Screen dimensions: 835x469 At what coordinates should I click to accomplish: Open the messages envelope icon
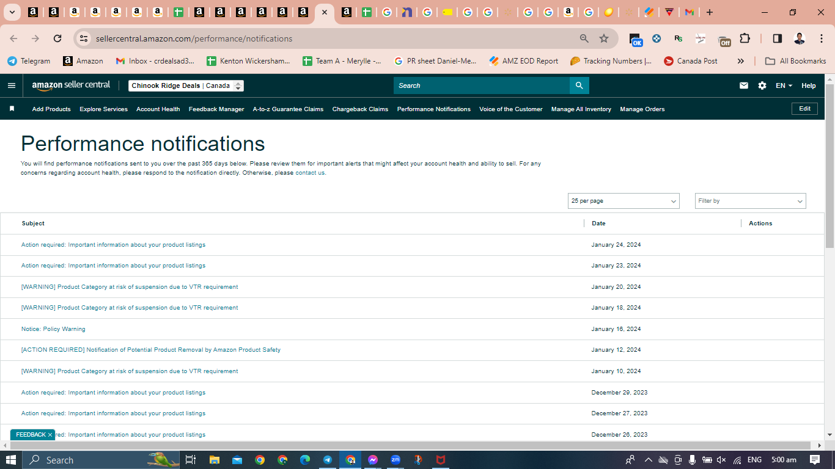[x=744, y=85]
